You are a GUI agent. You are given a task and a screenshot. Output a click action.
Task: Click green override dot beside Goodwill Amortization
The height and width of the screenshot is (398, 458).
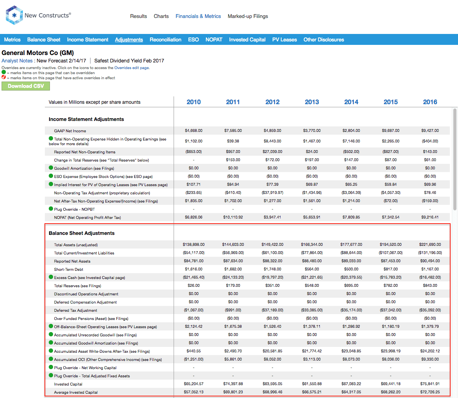(x=51, y=168)
